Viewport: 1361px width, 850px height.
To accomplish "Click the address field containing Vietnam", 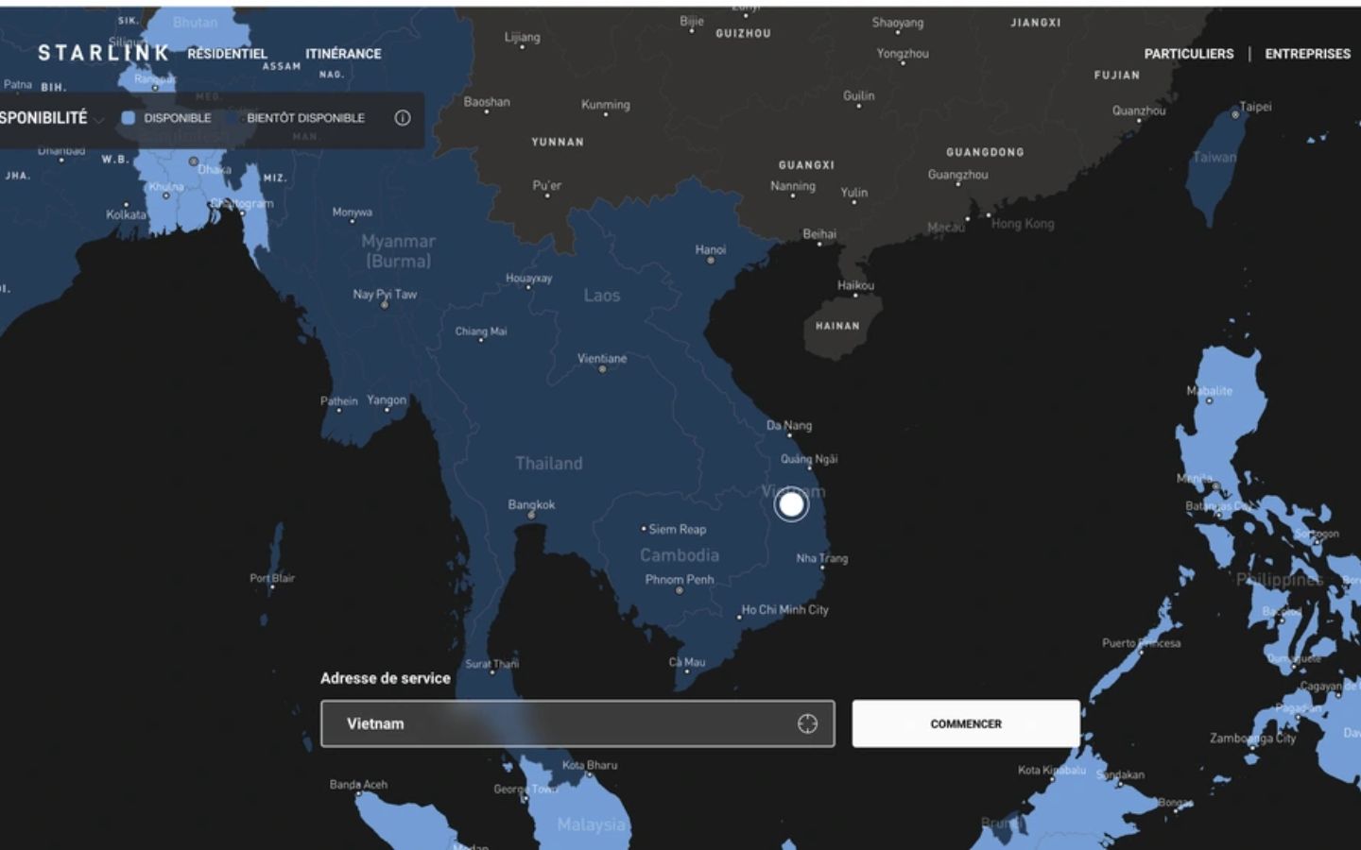I will pos(558,723).
